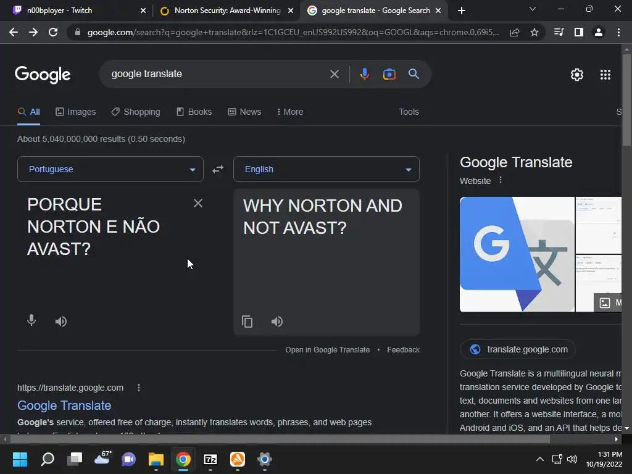Click the Feedback link

pos(404,350)
